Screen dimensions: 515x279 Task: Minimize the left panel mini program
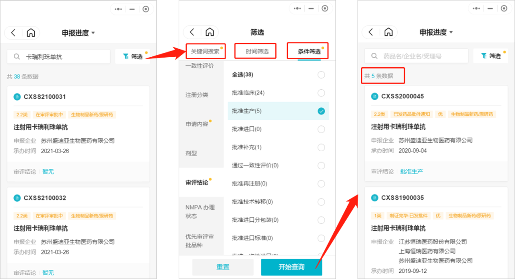pyautogui.click(x=132, y=9)
